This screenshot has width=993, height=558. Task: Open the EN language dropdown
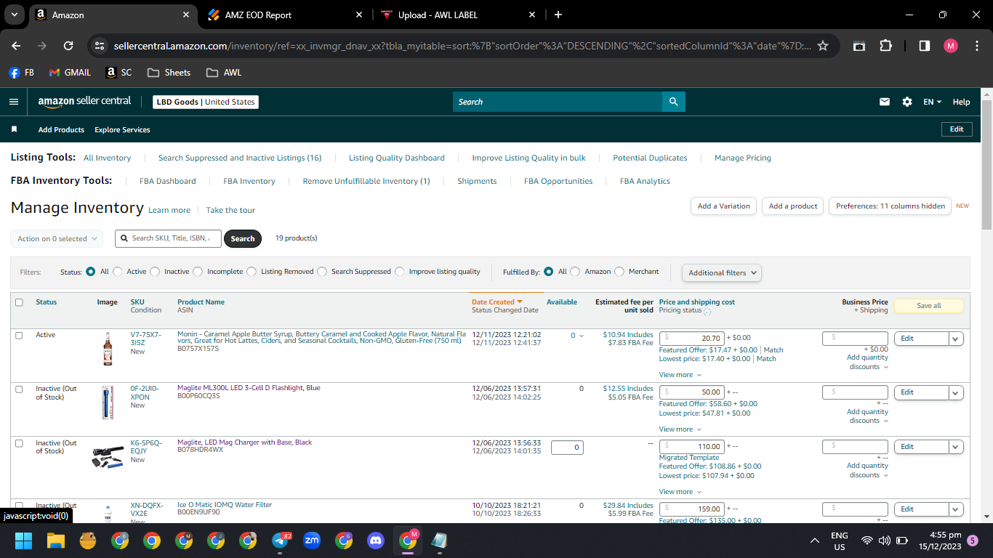coord(932,102)
